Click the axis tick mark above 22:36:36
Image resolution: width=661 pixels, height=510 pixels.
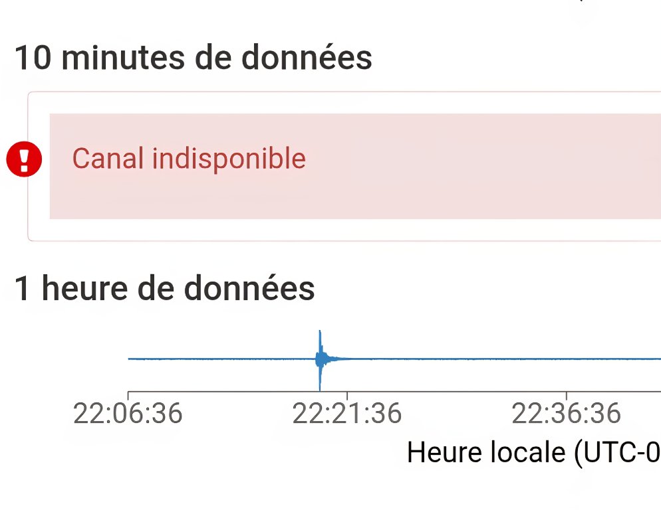pyautogui.click(x=566, y=394)
